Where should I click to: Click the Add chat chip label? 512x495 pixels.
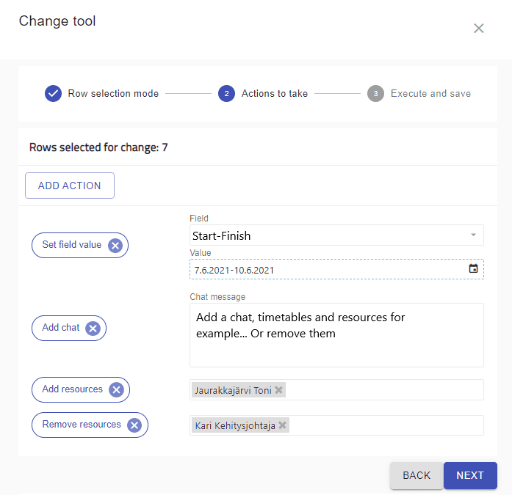pos(61,327)
